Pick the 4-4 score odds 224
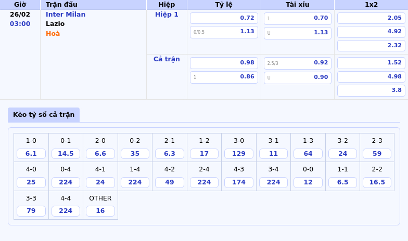 pyautogui.click(x=66, y=211)
